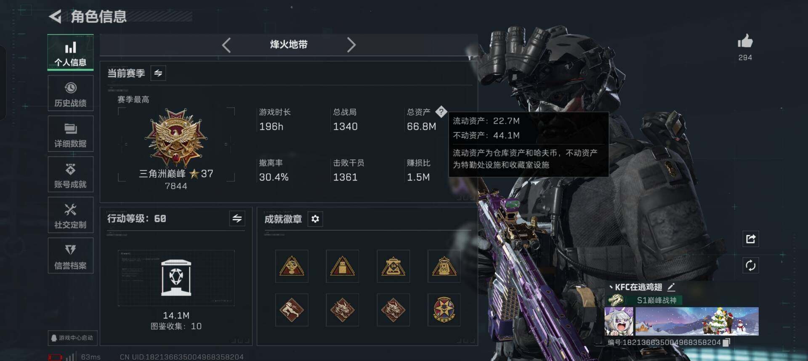808x361 pixels.
Task: Select the star-and-skull achievement badge
Action: (x=444, y=310)
